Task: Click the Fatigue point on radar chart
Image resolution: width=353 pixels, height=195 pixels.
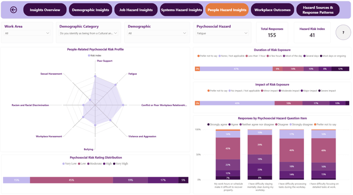Action: click(x=115, y=85)
